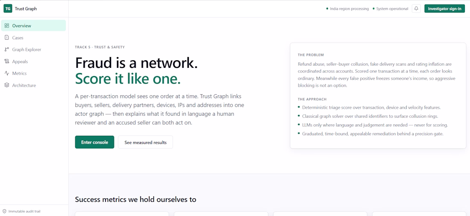Click the Metrics pulse icon
Image resolution: width=470 pixels, height=216 pixels.
(x=6, y=73)
